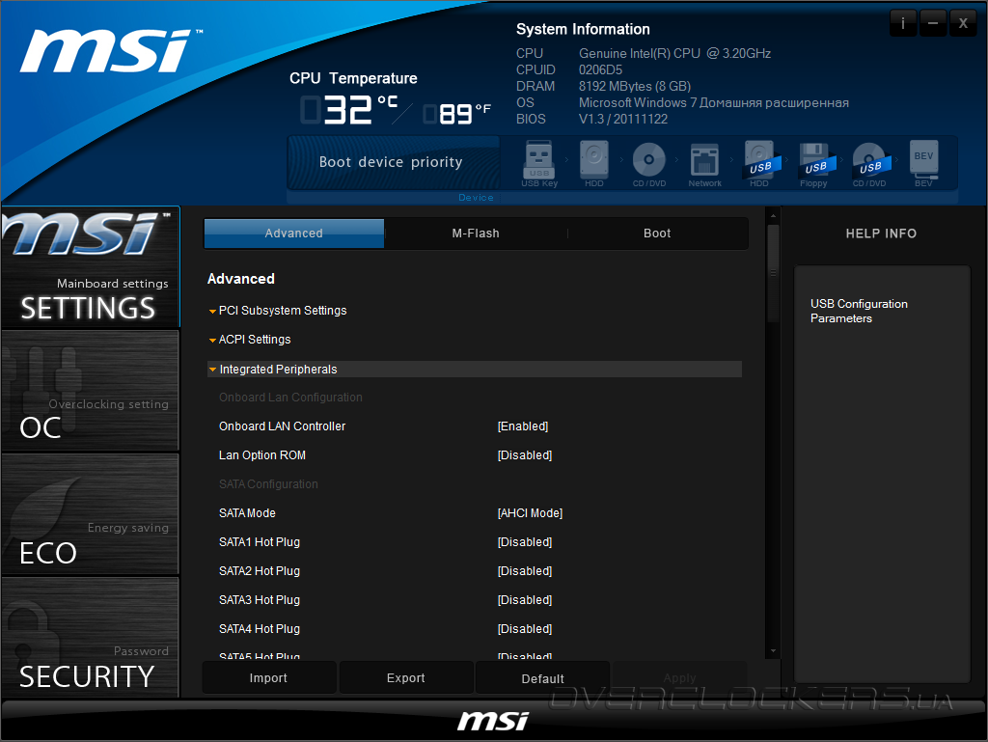
Task: Click the Default button
Action: click(x=542, y=677)
